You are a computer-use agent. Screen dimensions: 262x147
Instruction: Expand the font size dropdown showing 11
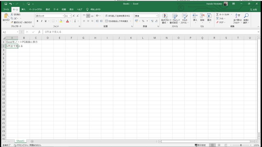pyautogui.click(x=70, y=16)
